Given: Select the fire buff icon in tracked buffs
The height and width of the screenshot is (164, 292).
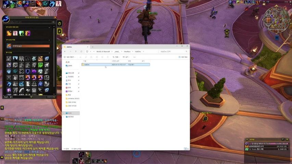Looking at the screenshot, I should (9, 33).
